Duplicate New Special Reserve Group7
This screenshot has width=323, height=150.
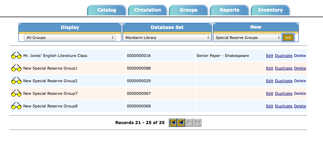click(x=284, y=93)
